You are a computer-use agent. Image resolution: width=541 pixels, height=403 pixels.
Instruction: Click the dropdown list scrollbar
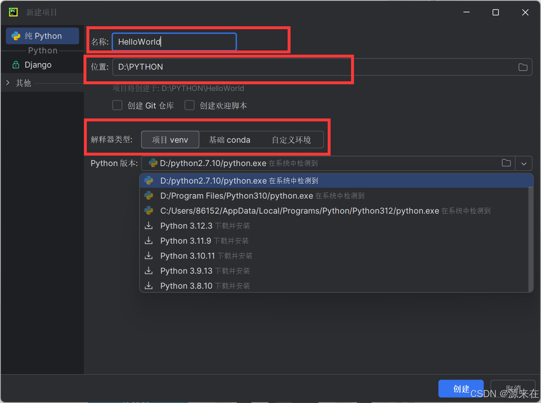(x=531, y=239)
